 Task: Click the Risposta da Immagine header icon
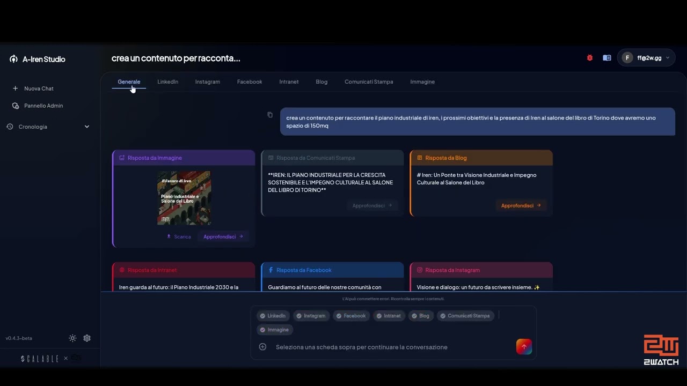click(122, 158)
